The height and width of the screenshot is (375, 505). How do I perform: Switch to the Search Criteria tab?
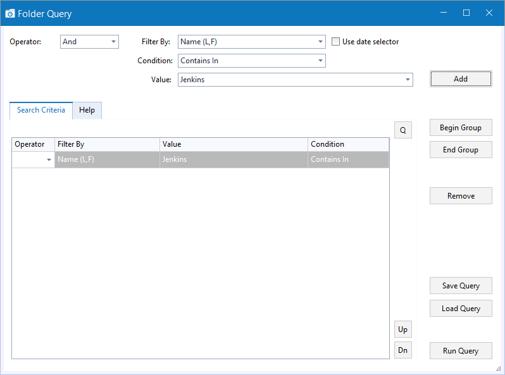[x=41, y=110]
